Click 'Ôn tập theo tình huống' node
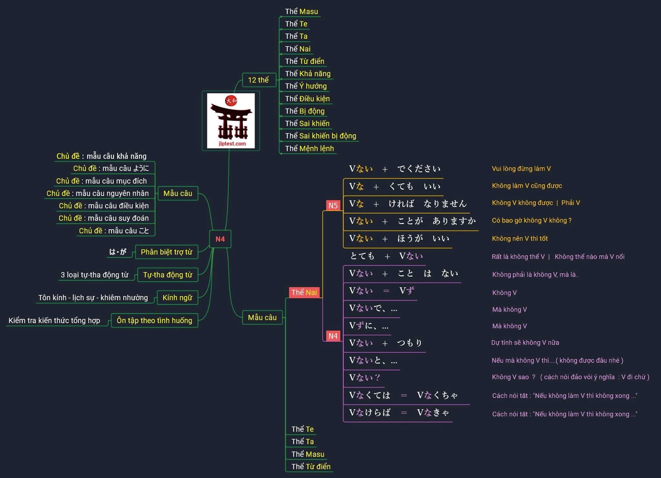 click(154, 320)
